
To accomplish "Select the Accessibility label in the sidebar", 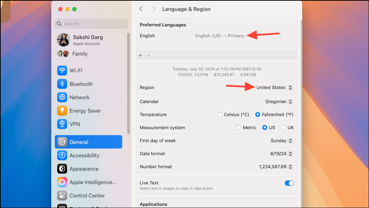I will pos(85,156).
